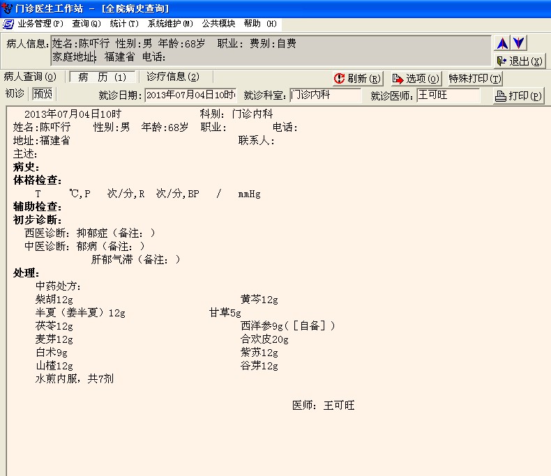Viewport: 551px width, 476px height.
Task: Click 柴胡12g in prescription
Action: click(x=54, y=300)
